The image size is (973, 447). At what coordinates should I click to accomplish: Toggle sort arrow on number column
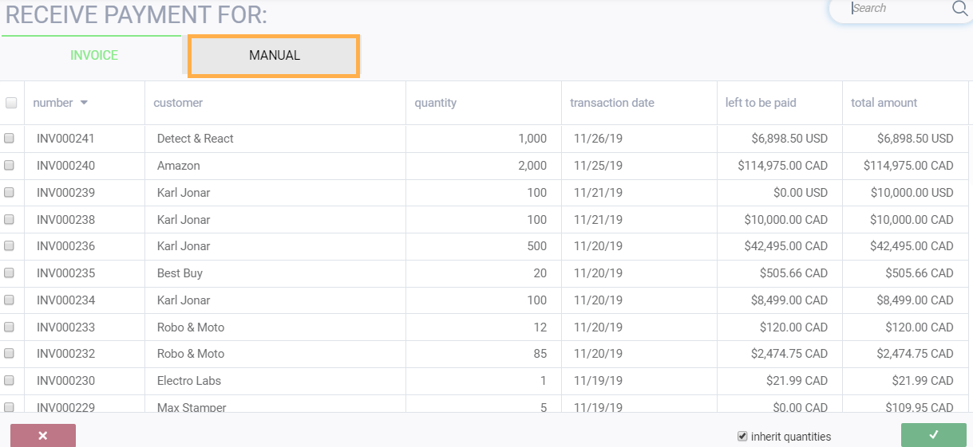coord(84,103)
